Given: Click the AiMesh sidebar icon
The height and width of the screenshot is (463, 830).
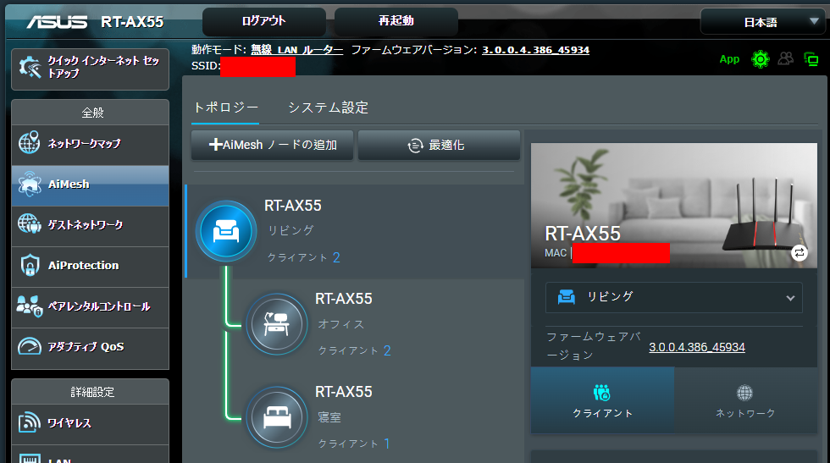Looking at the screenshot, I should (30, 184).
